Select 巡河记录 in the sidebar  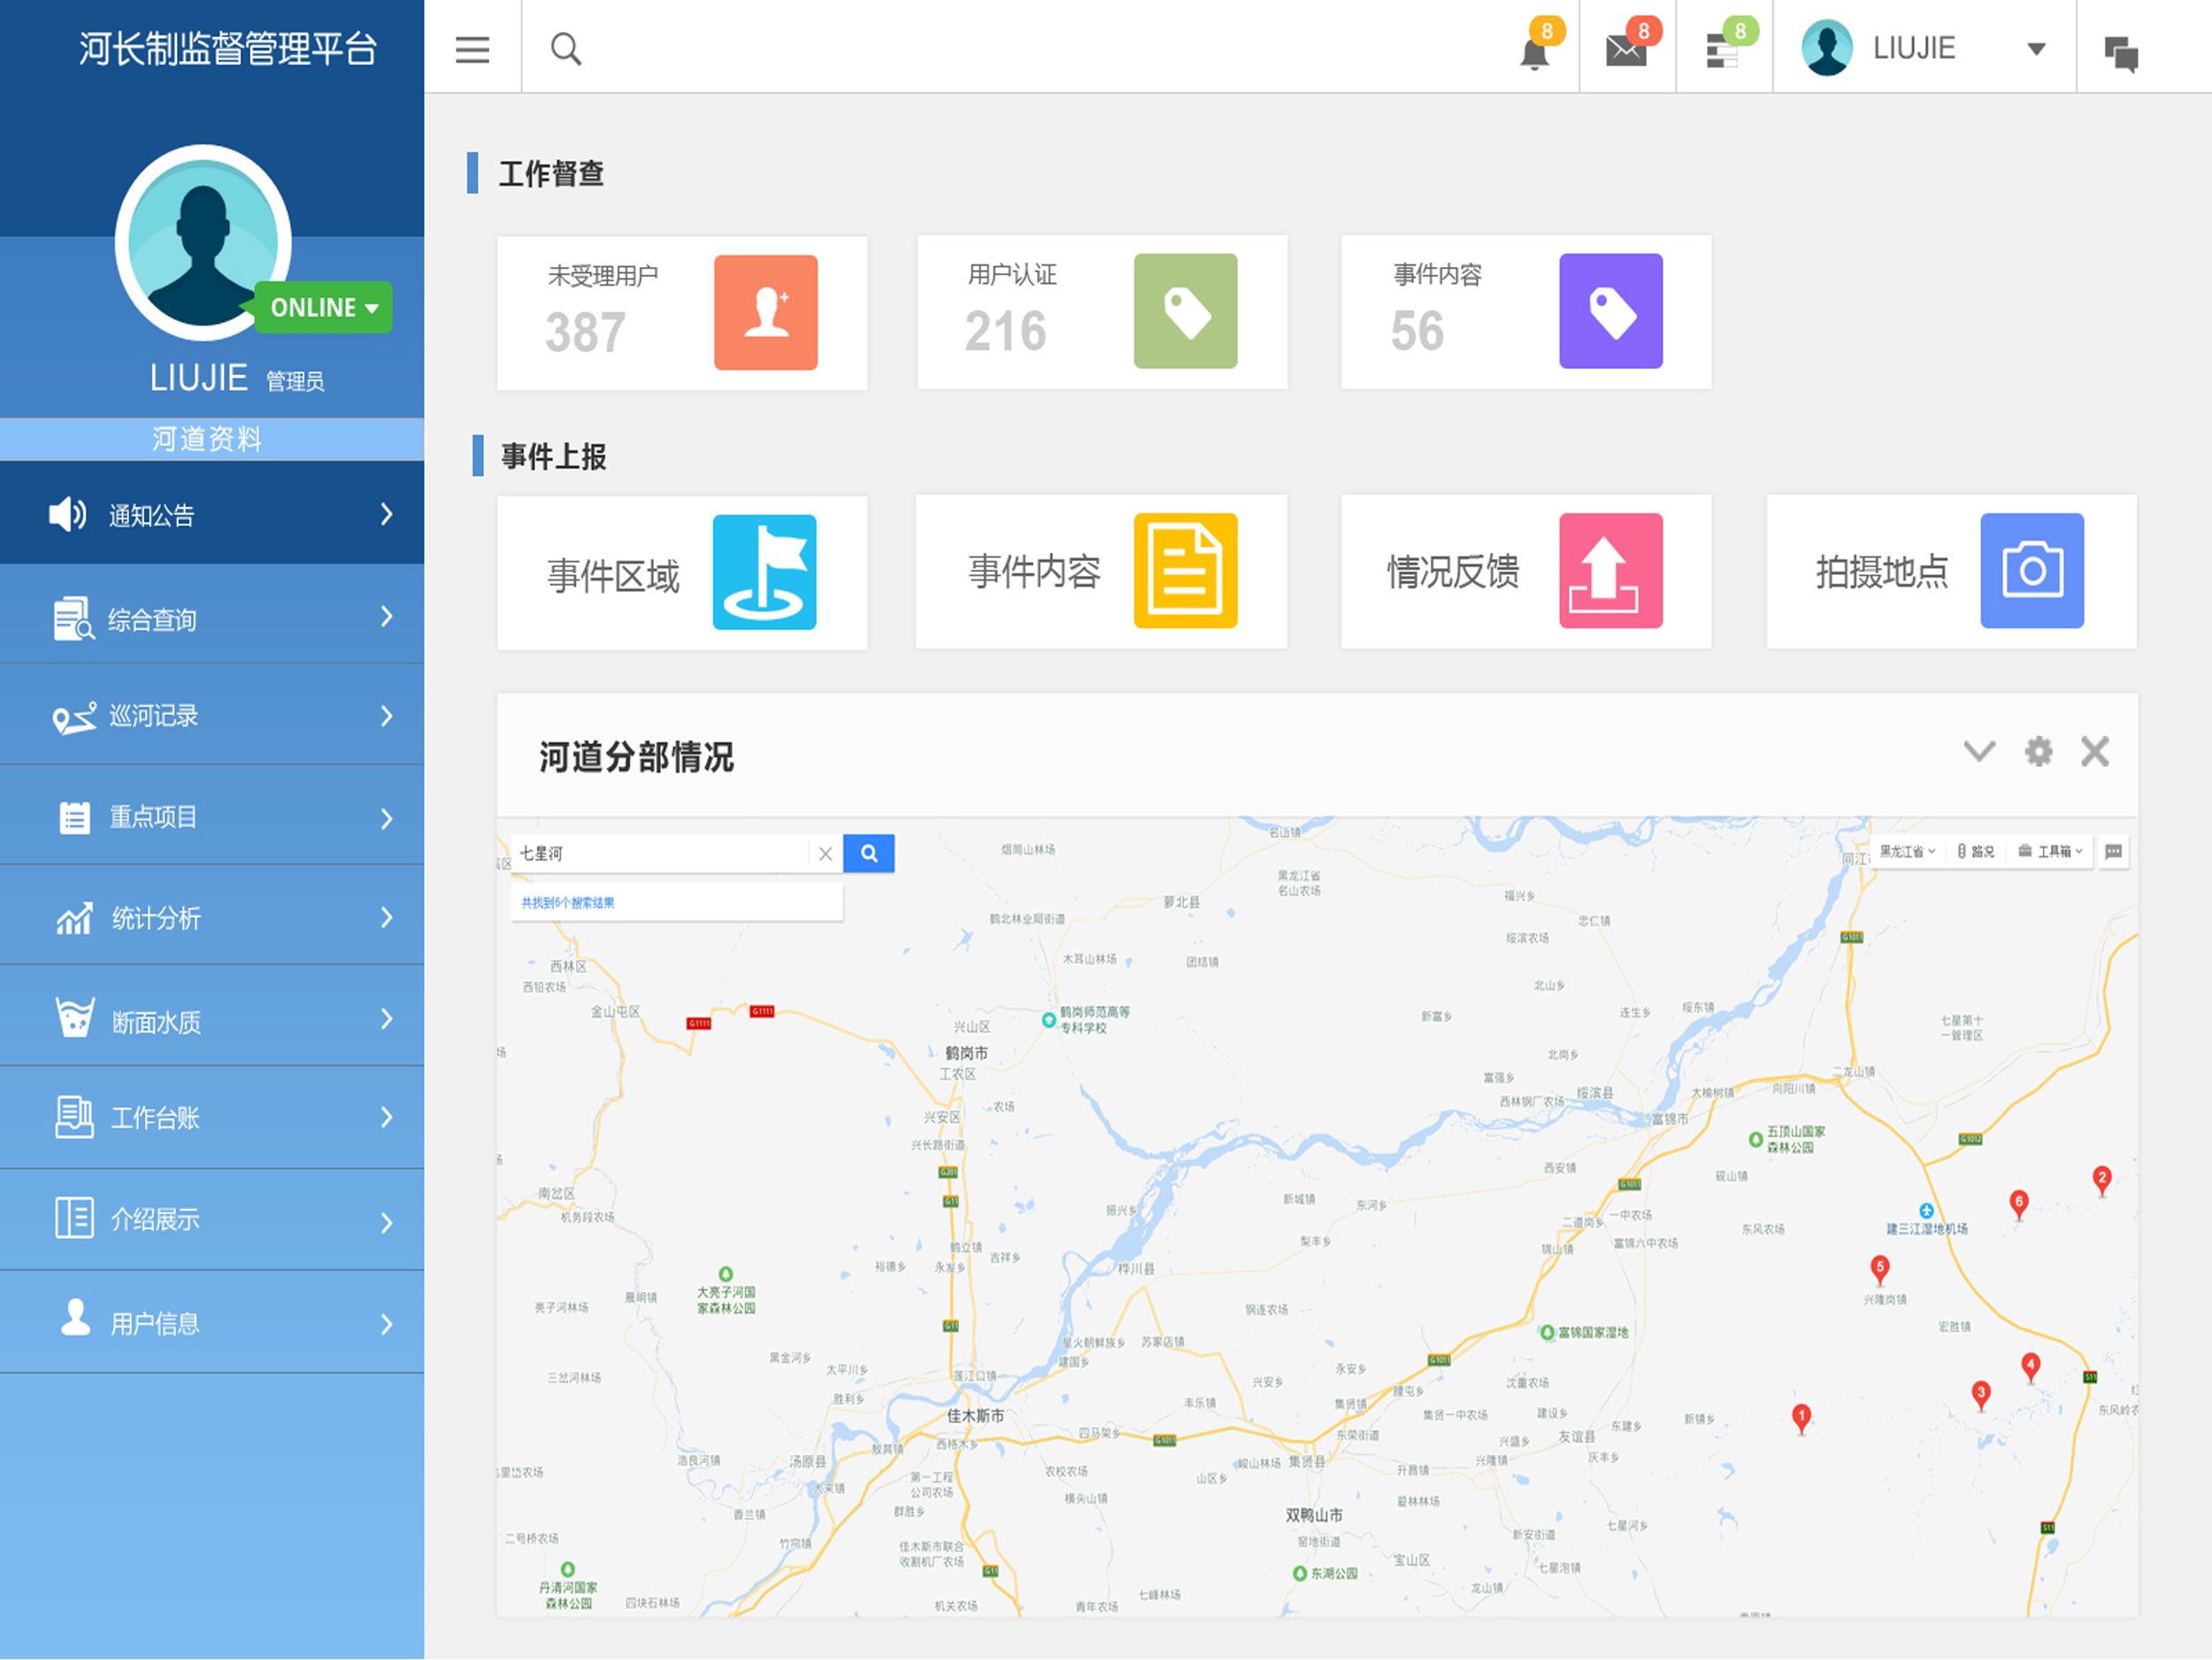212,716
